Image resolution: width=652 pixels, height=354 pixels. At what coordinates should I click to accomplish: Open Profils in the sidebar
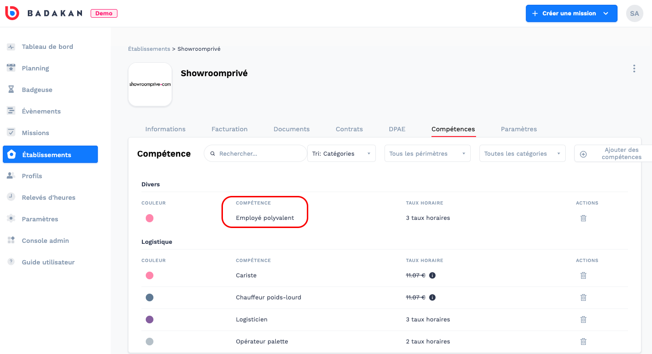point(32,176)
